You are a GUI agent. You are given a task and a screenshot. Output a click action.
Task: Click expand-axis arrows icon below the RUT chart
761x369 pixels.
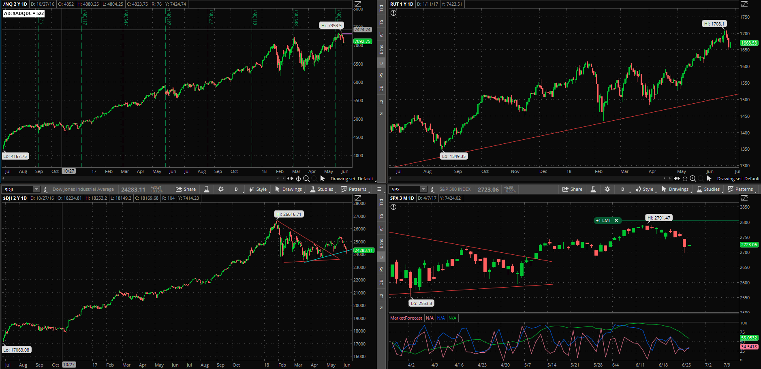pyautogui.click(x=677, y=179)
